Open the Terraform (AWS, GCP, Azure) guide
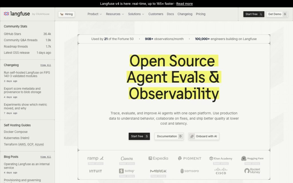This screenshot has width=293, height=183. 24,144
